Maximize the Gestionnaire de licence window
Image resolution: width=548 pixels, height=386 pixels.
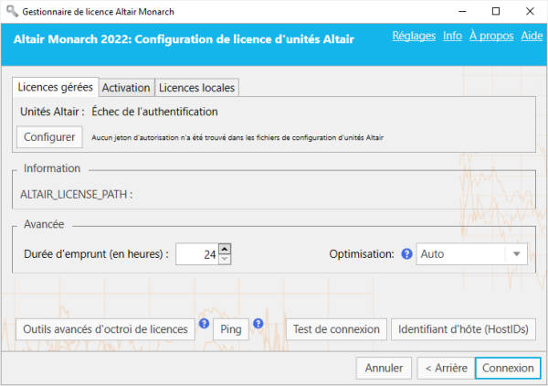click(x=496, y=11)
